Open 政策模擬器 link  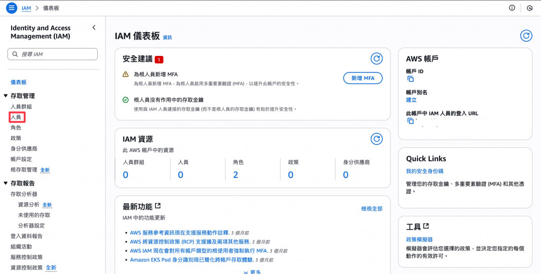coord(419,240)
